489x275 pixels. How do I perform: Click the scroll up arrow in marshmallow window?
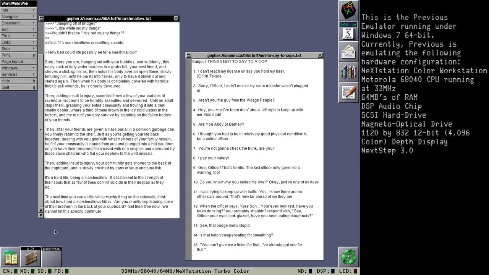point(41,210)
